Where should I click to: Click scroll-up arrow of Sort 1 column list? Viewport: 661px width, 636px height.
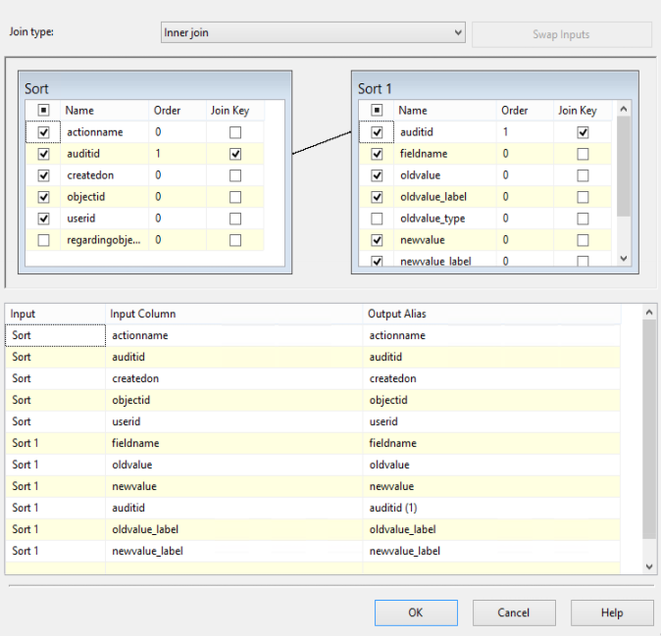(624, 109)
